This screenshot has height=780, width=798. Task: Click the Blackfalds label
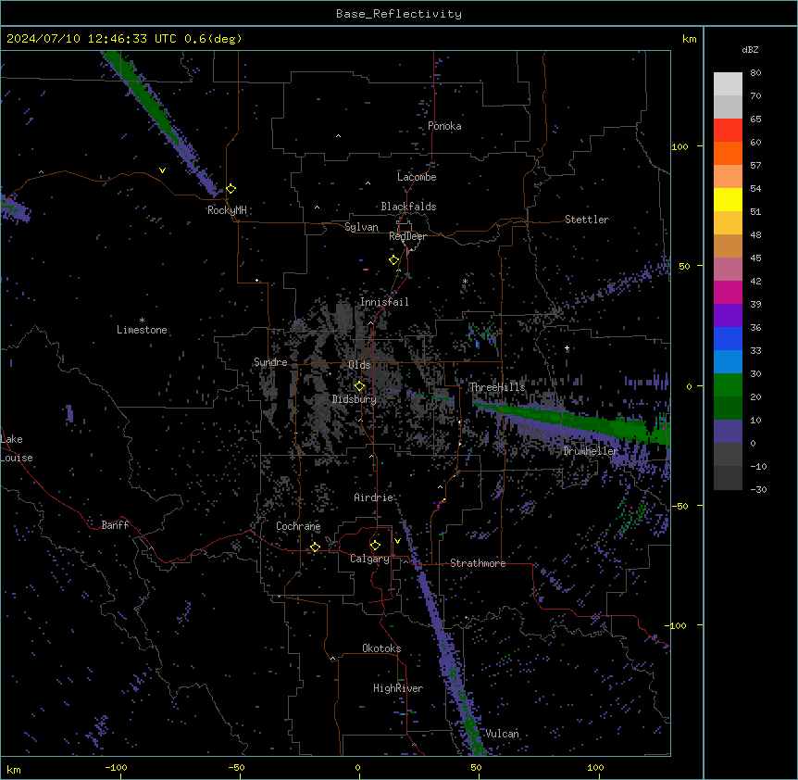coord(408,207)
